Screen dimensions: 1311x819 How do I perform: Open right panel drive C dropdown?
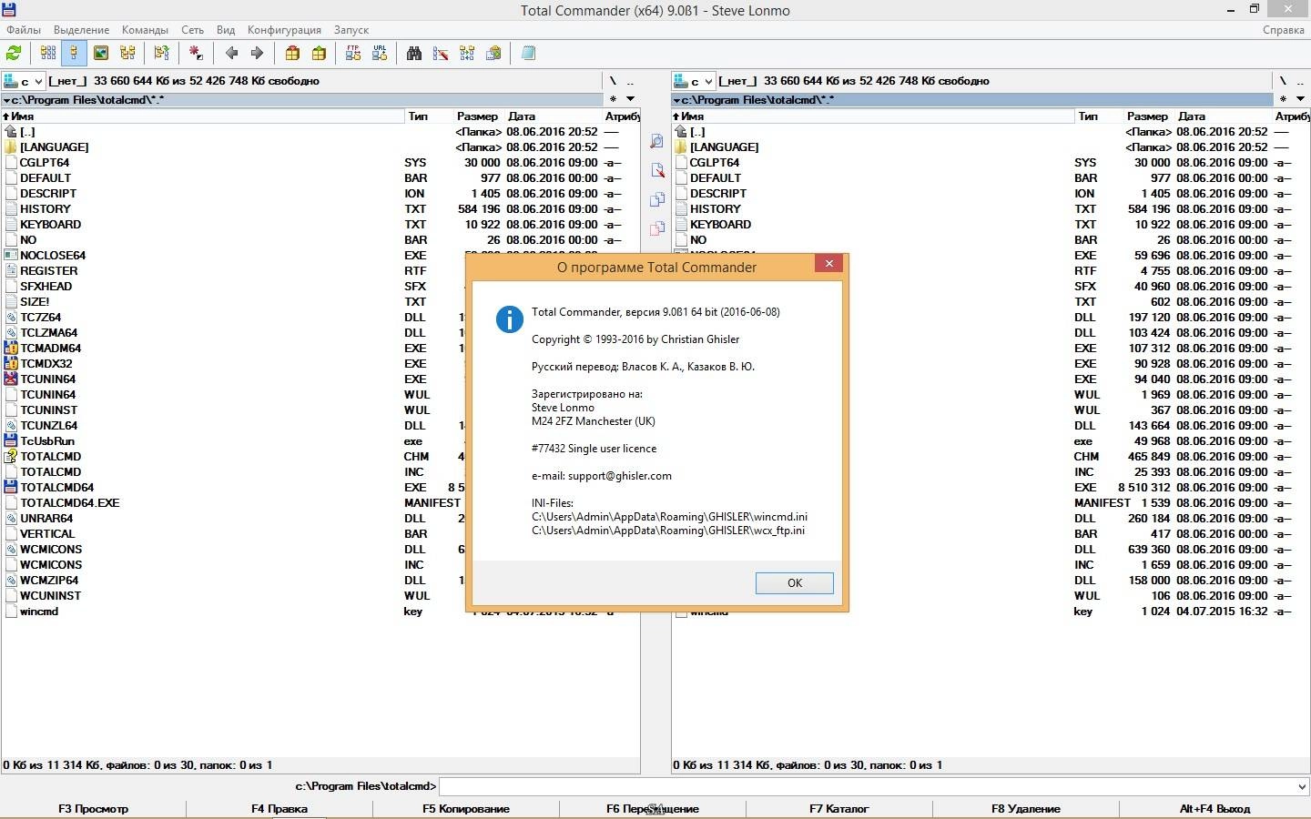(695, 81)
